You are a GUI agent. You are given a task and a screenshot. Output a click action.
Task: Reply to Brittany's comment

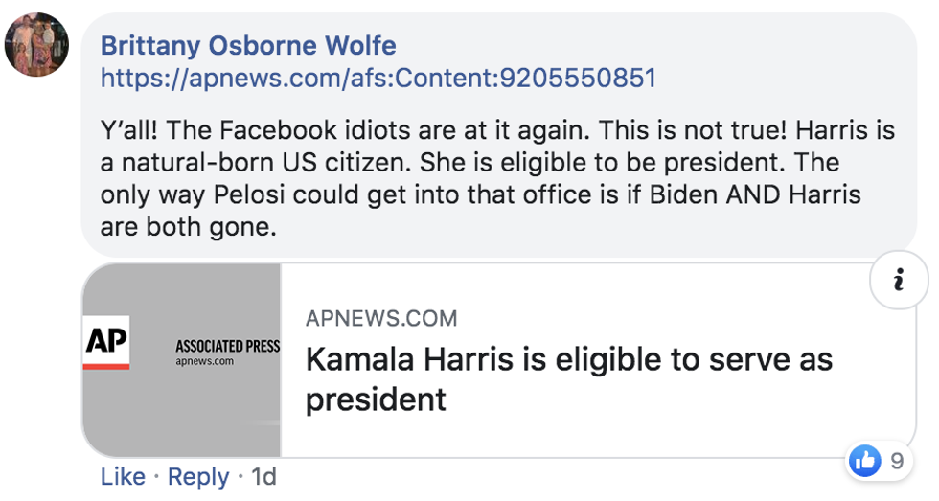coord(197,476)
